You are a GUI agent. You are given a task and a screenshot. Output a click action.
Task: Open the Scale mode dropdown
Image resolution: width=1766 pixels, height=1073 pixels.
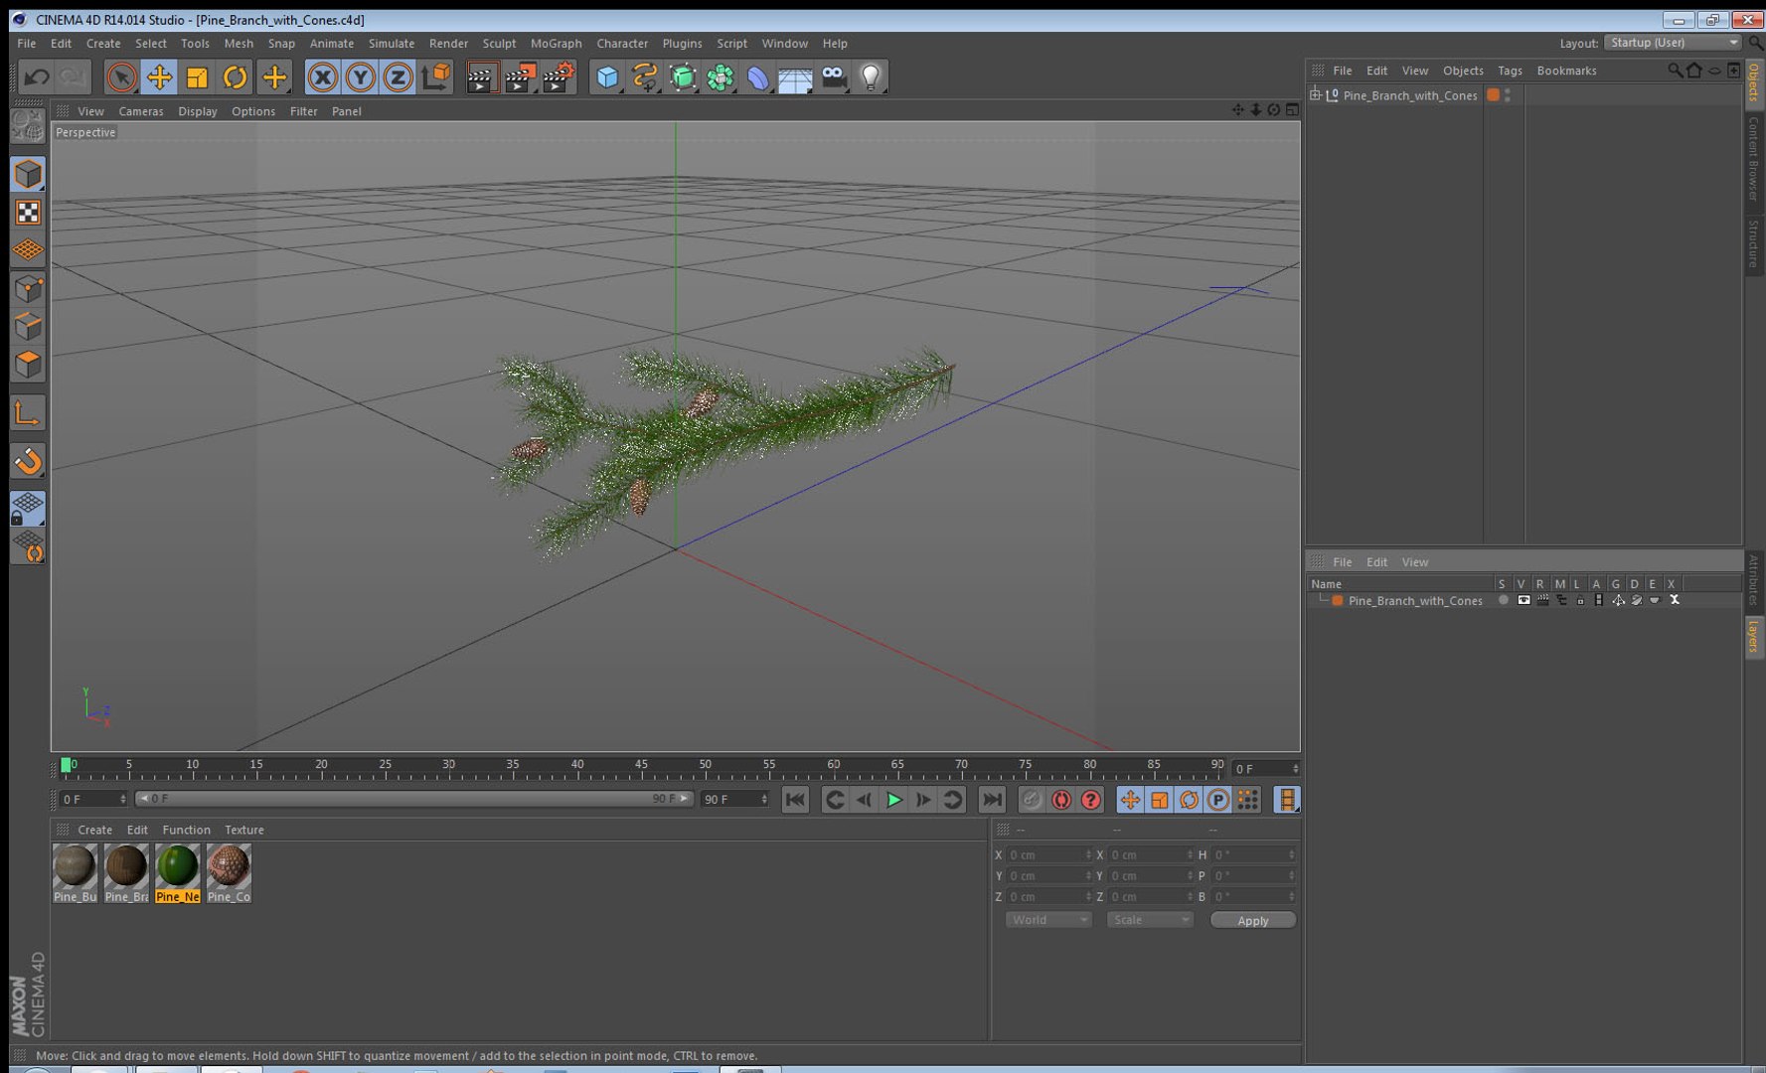pos(1150,920)
